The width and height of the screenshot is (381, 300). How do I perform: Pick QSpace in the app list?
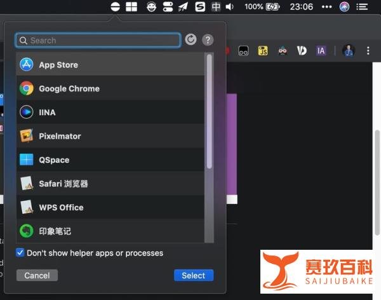click(x=110, y=160)
